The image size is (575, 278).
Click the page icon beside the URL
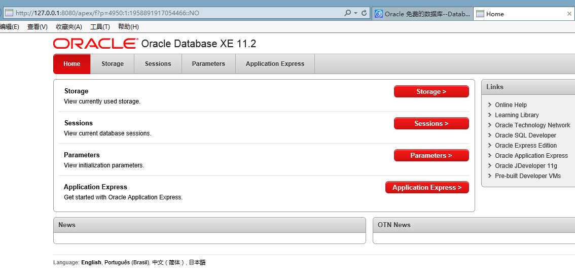click(x=9, y=13)
